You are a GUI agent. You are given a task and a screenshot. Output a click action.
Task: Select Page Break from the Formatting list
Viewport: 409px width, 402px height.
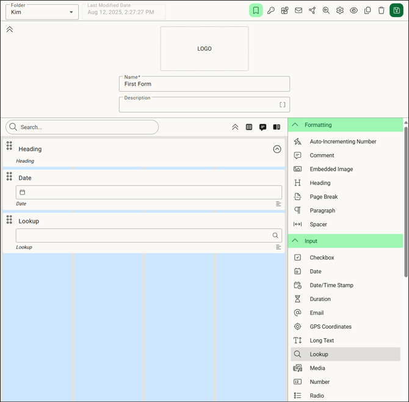(324, 197)
